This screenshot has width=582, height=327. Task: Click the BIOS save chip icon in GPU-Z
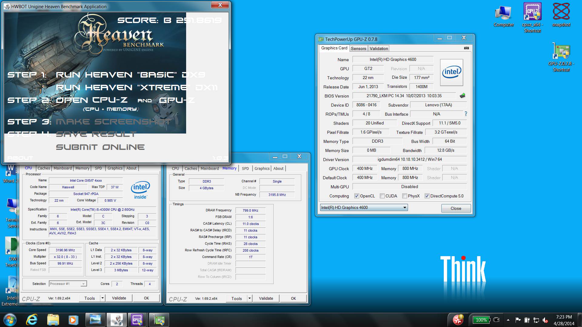pos(462,96)
